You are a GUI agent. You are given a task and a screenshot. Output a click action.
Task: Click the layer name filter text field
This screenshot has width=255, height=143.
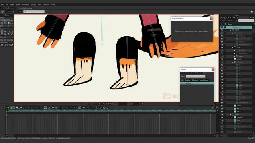click(246, 21)
